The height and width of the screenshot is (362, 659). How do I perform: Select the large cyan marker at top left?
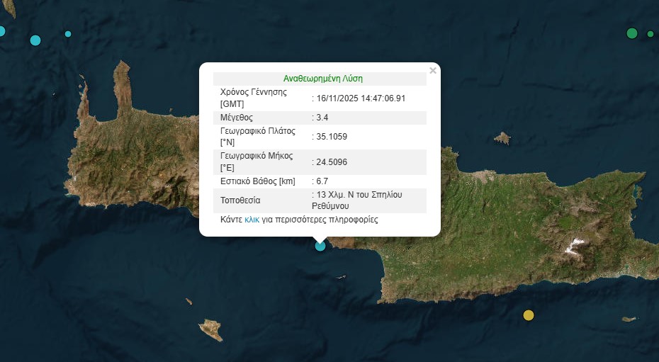(35, 40)
